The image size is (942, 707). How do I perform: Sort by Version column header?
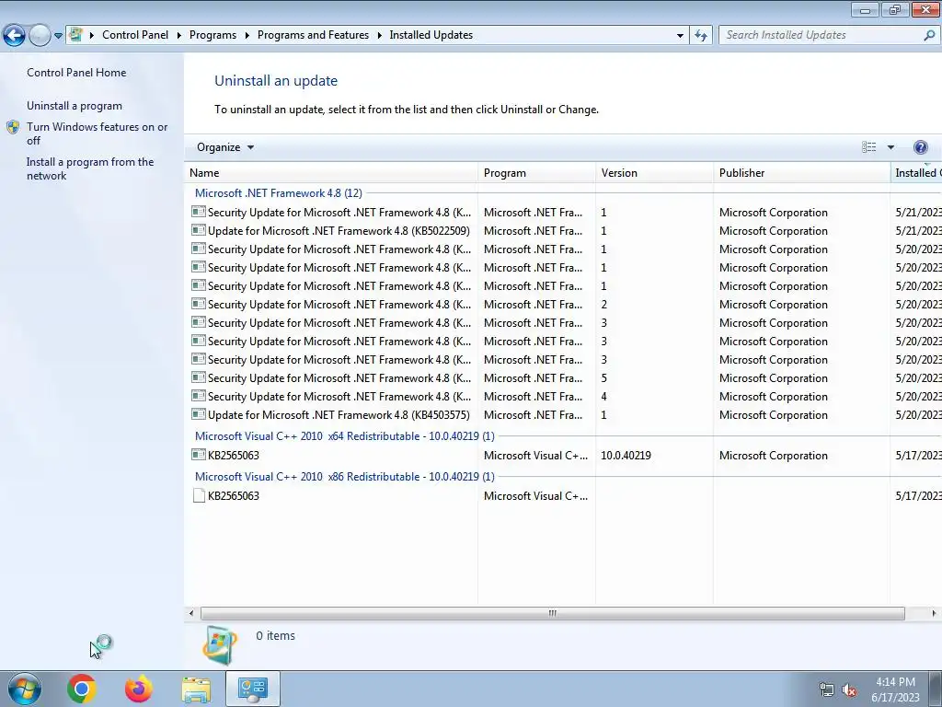654,172
